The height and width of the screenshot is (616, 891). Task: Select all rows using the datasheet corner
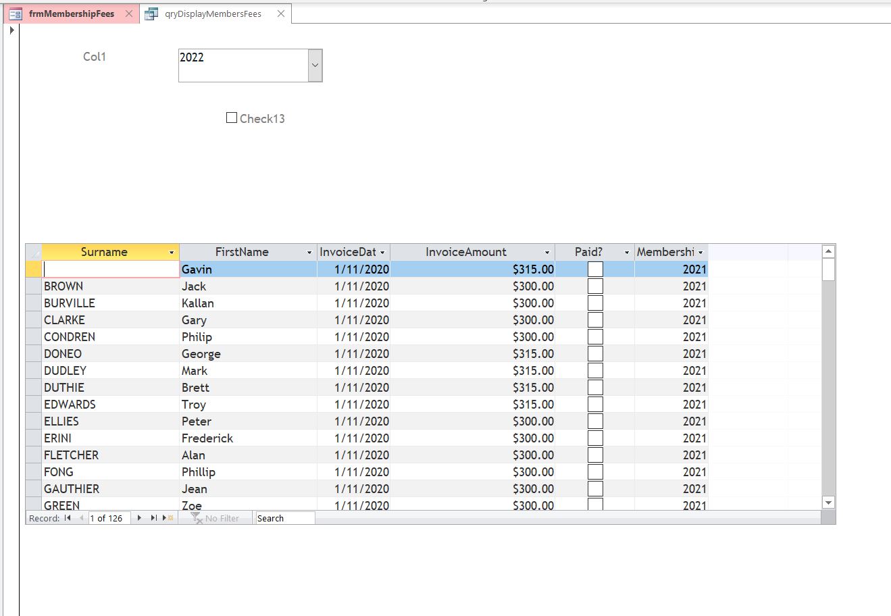pos(34,252)
